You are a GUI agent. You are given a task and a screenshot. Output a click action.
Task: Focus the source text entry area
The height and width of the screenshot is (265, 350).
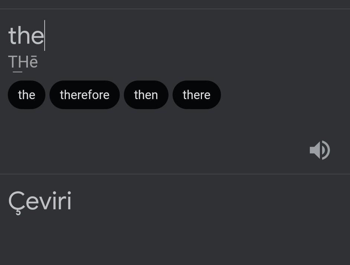149,36
